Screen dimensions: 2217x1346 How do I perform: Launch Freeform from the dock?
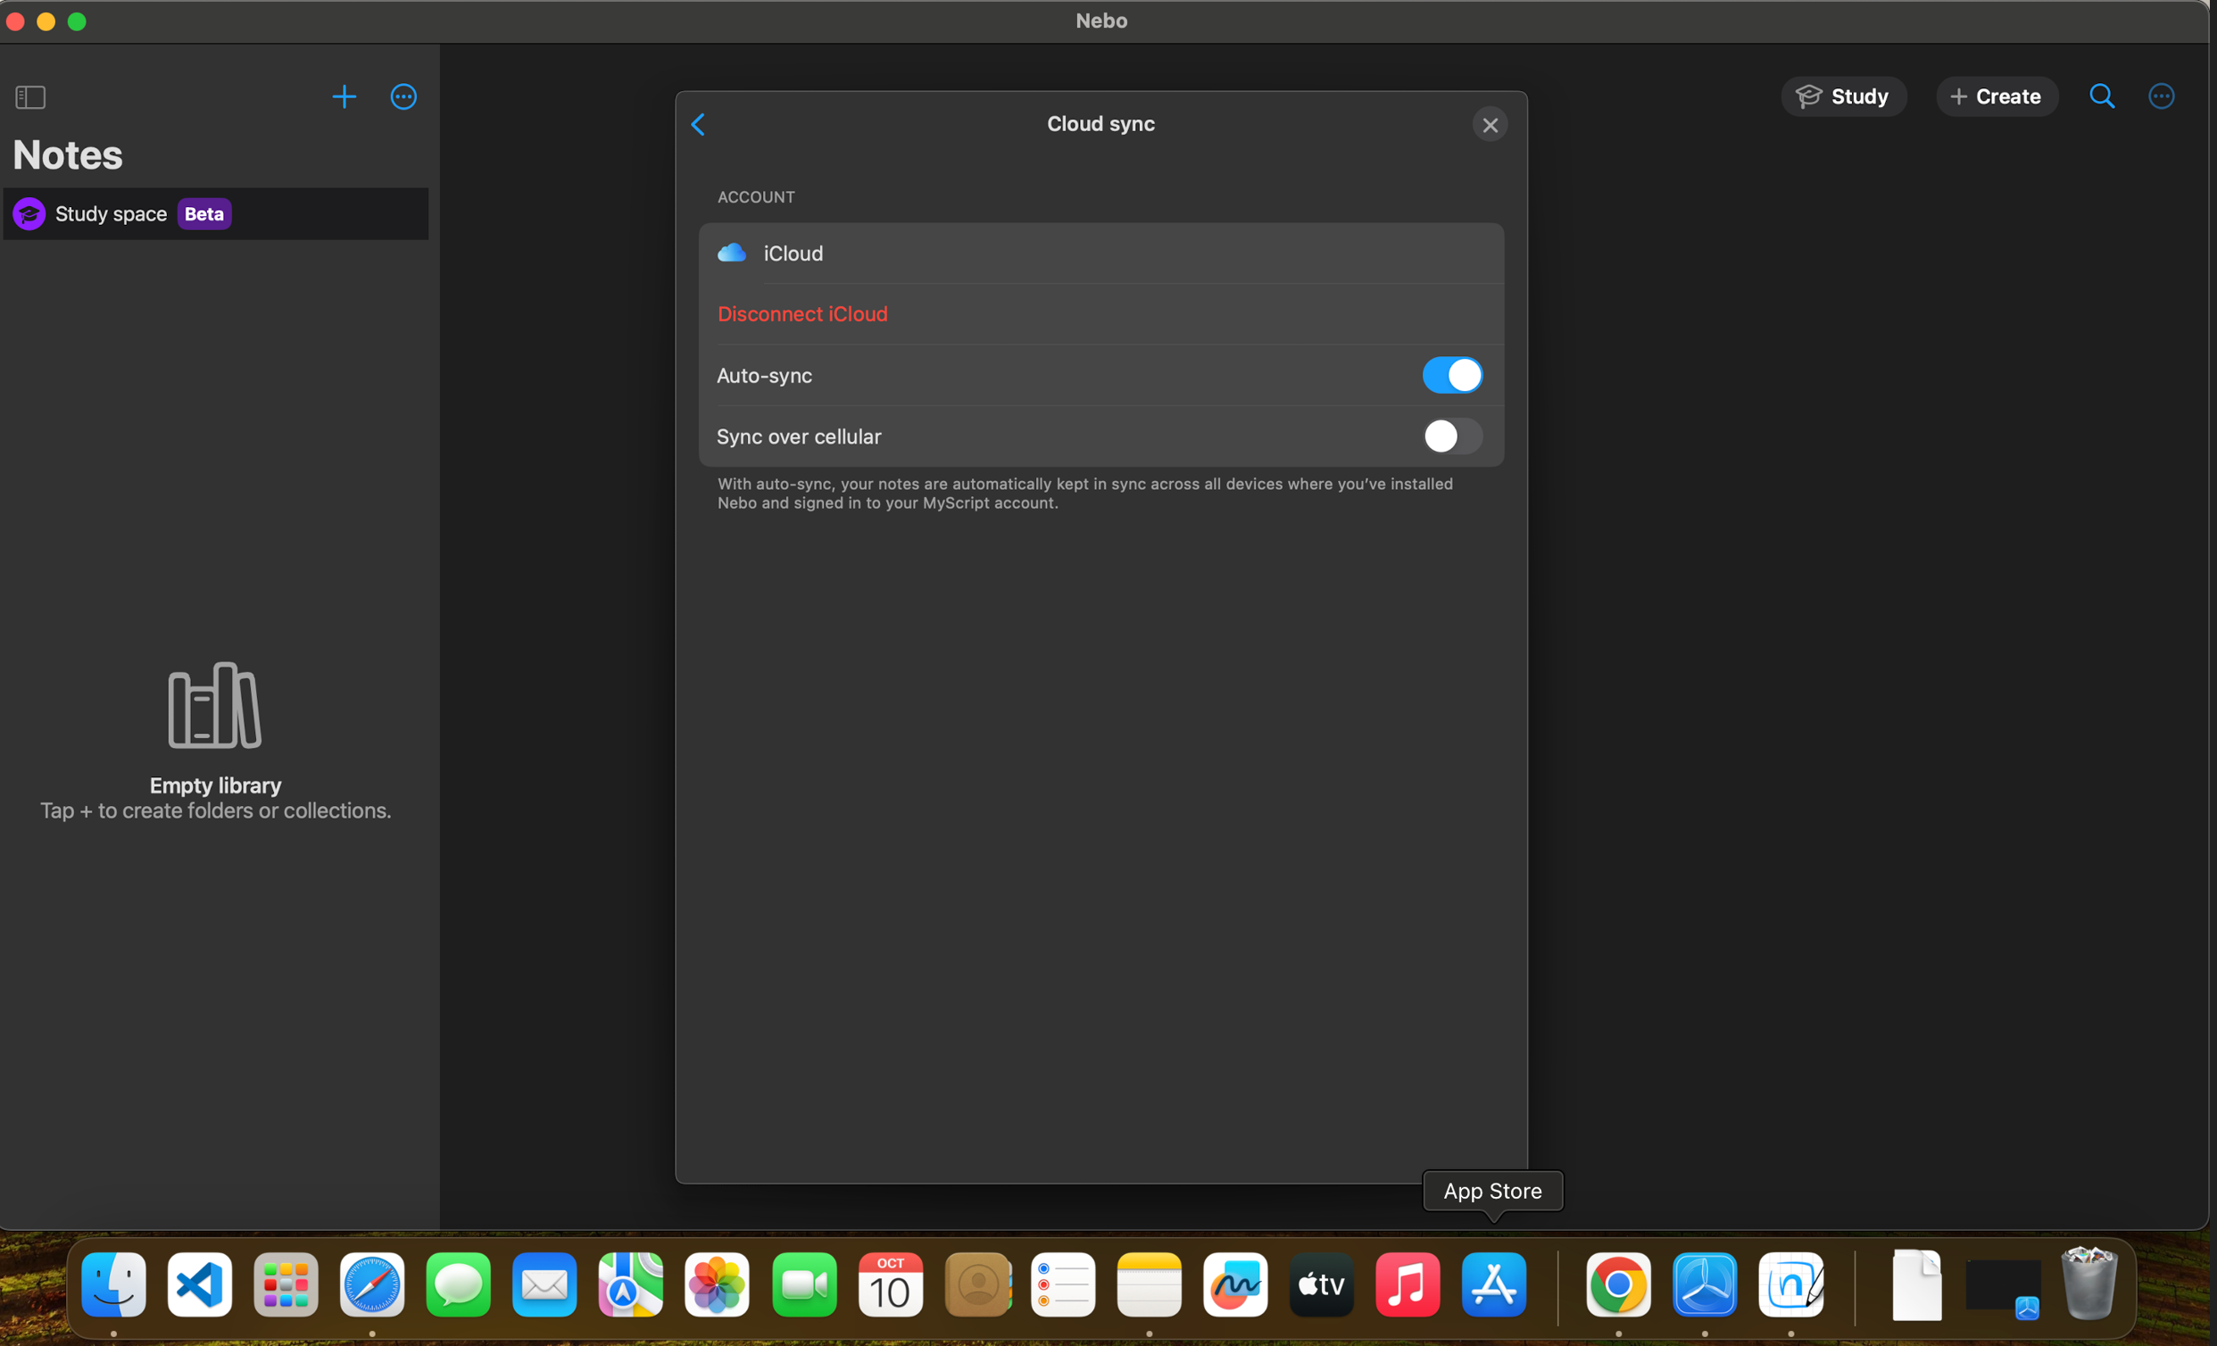pos(1234,1284)
